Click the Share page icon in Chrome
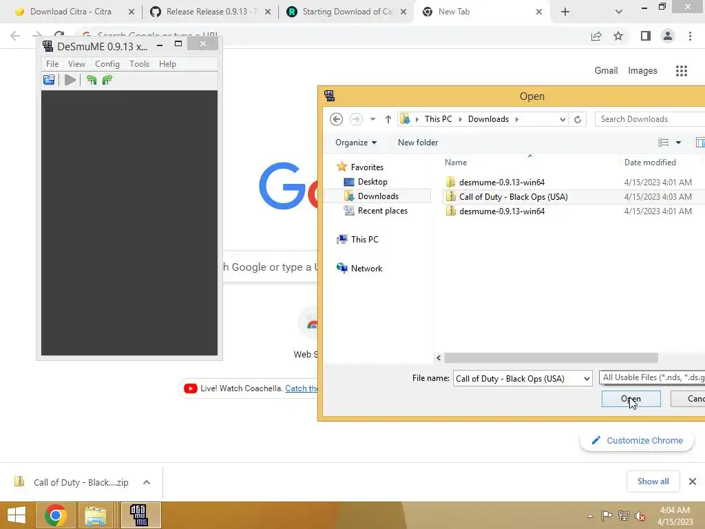 596,36
